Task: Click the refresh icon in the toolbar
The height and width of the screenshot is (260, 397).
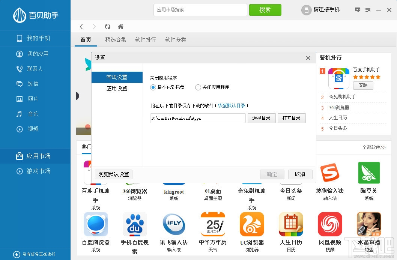Action: tap(107, 27)
